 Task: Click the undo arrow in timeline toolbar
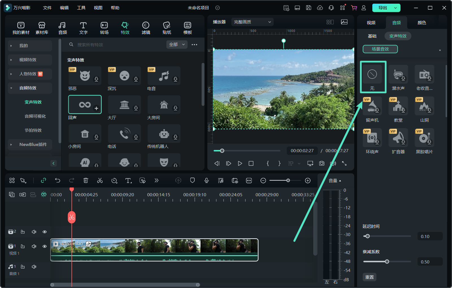click(58, 180)
